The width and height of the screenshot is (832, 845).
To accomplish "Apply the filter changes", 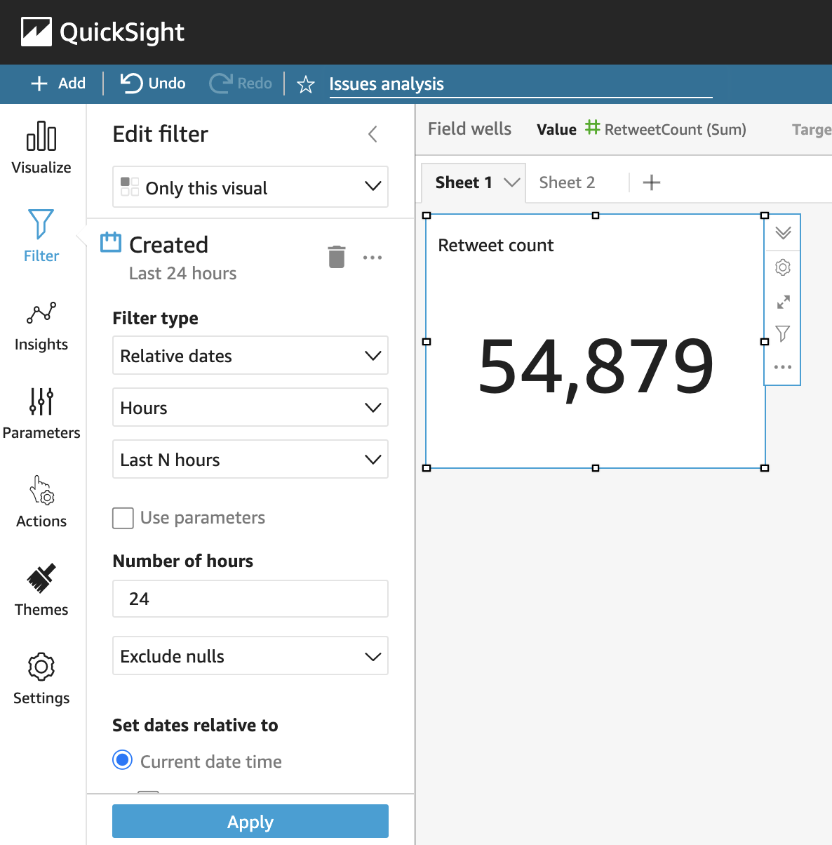I will click(250, 821).
